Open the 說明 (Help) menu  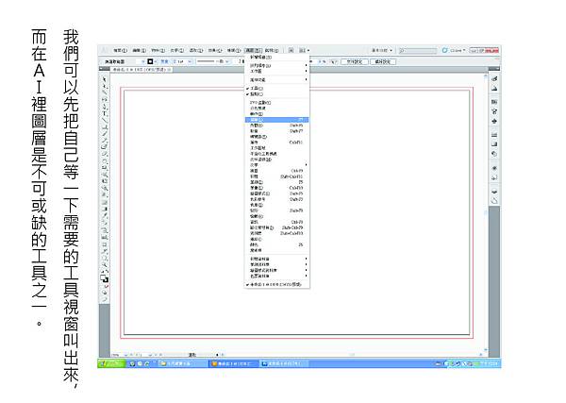point(272,51)
